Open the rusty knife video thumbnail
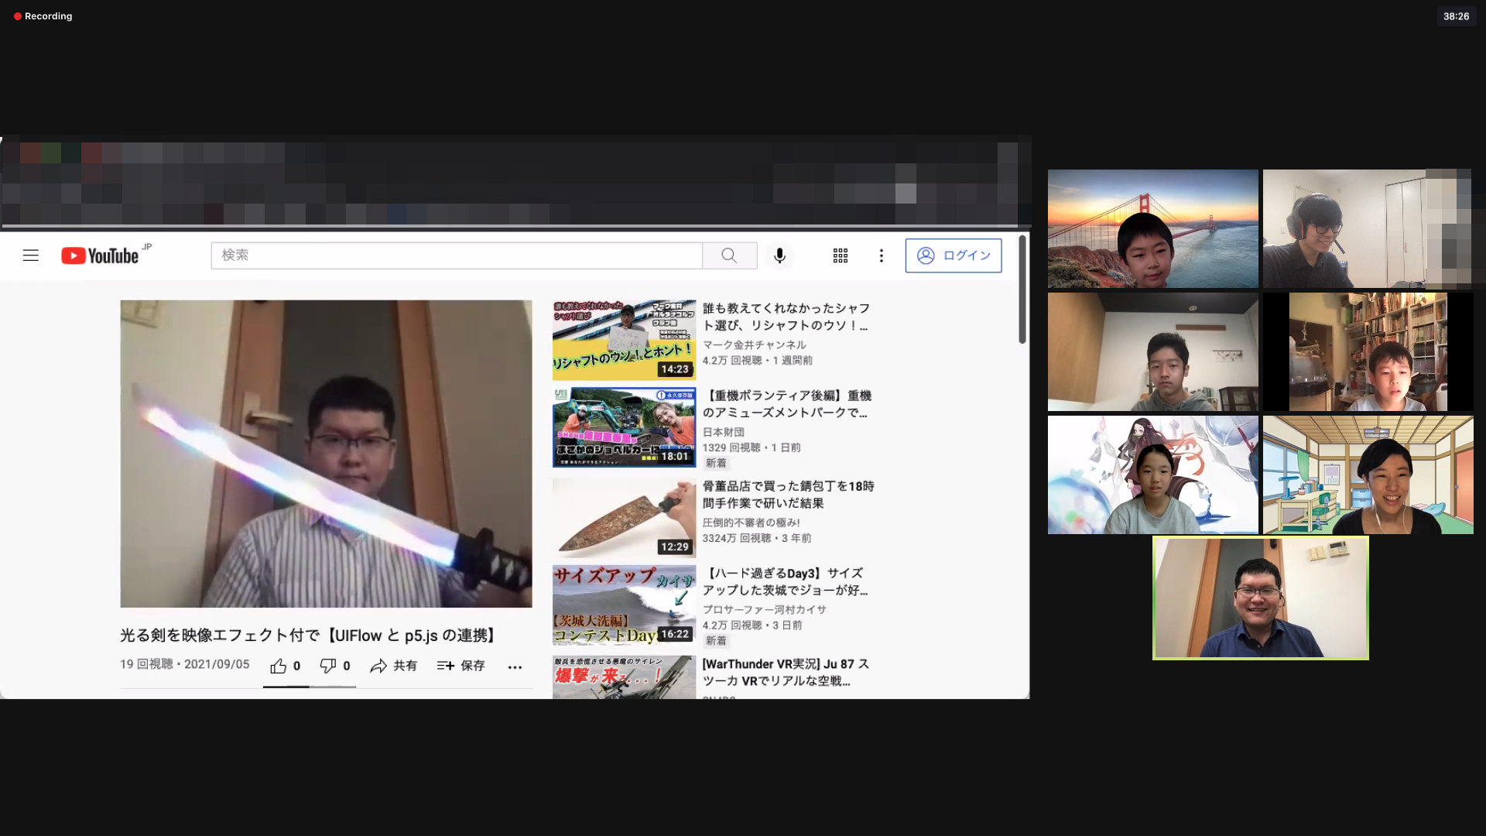The image size is (1486, 836). [624, 518]
